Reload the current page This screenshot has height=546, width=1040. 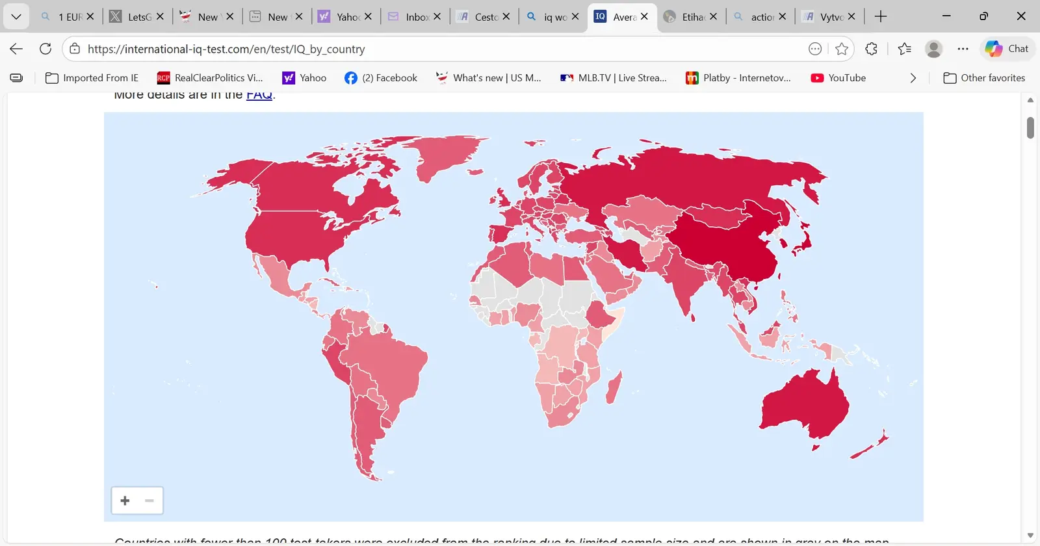(45, 49)
